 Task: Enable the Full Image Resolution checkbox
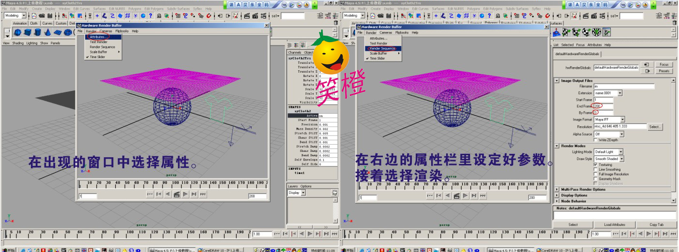[x=595, y=174]
